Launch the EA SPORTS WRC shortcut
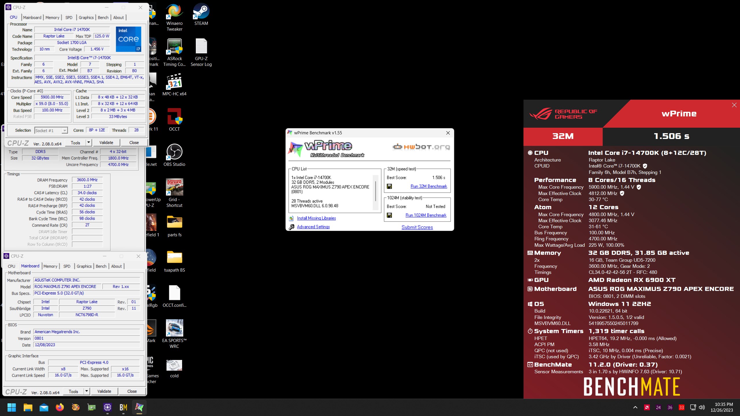 pos(174,334)
